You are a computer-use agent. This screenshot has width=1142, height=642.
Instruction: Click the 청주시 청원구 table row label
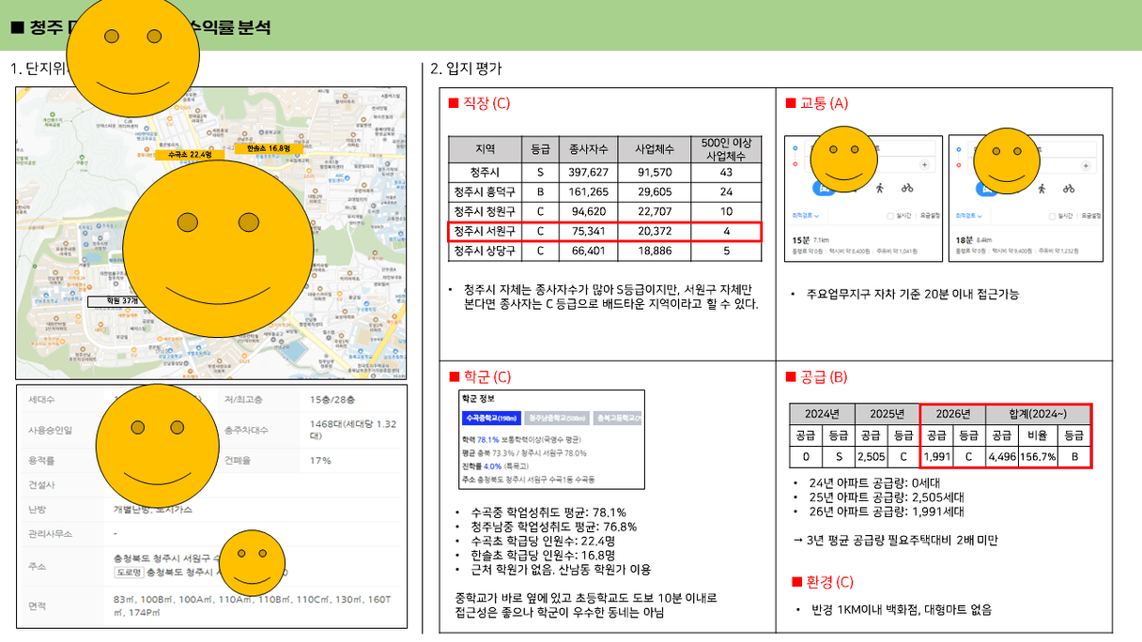(x=485, y=212)
